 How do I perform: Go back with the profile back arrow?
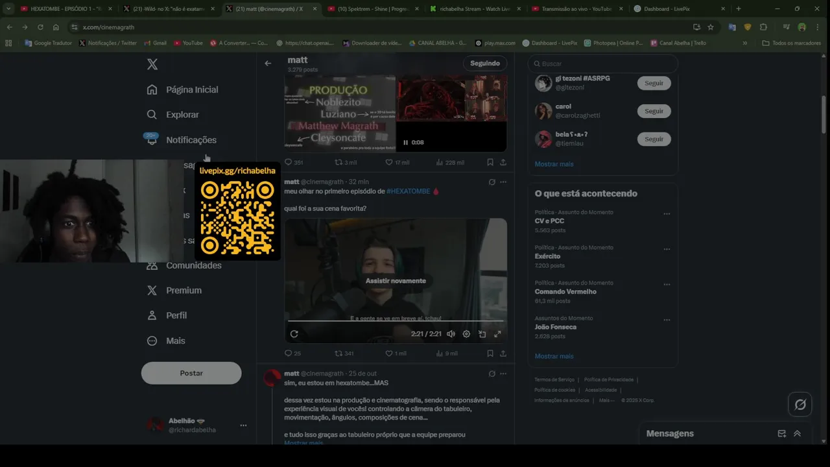[268, 64]
